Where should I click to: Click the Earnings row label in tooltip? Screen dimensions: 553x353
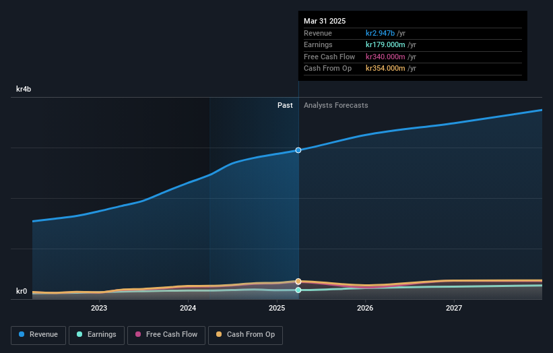click(x=318, y=44)
